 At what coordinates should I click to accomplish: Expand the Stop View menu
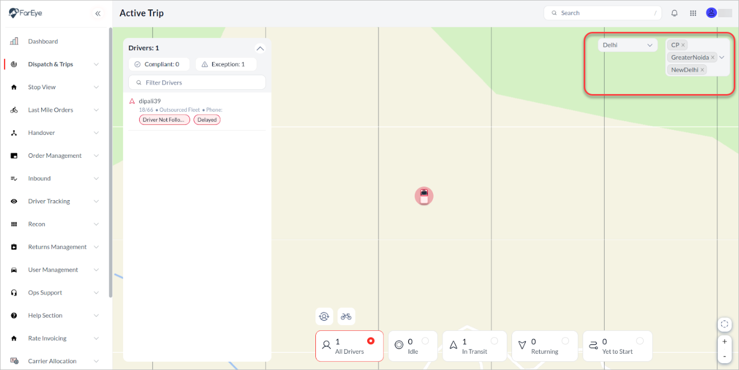click(x=96, y=87)
